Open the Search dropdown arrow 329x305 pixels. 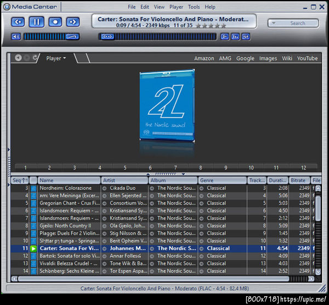pyautogui.click(x=274, y=23)
